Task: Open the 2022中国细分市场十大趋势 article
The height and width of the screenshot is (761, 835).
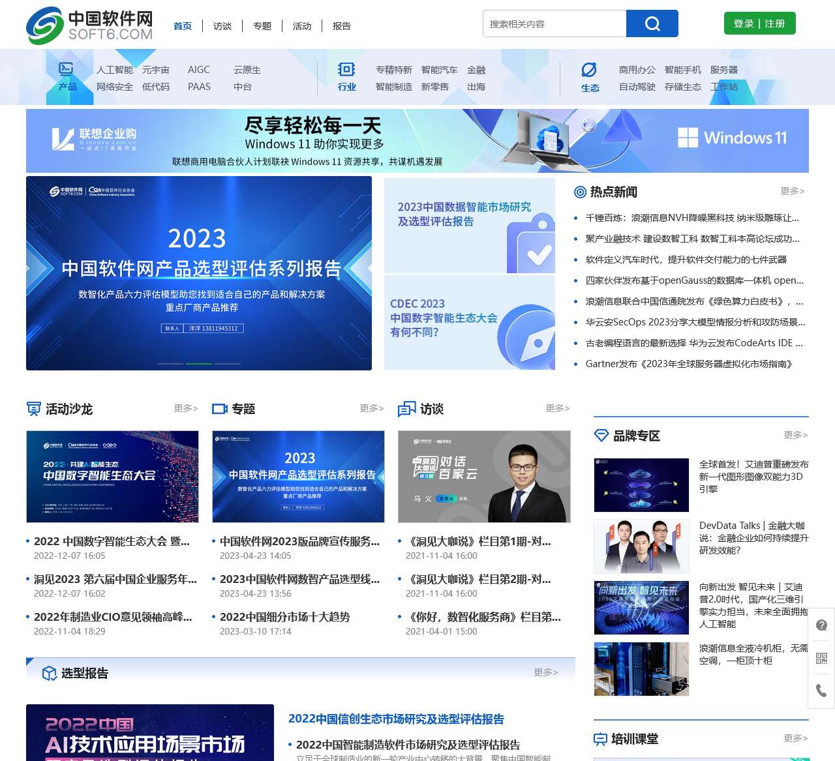Action: coord(285,617)
